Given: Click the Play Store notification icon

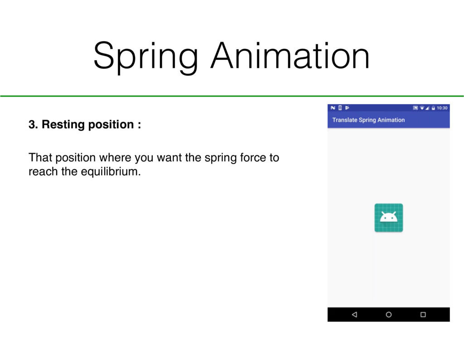Looking at the screenshot, I should pyautogui.click(x=347, y=108).
